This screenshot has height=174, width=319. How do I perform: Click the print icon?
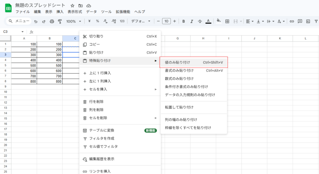pos(52,21)
